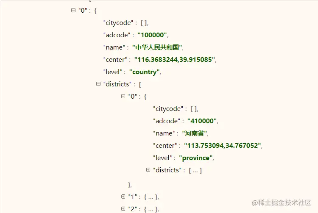Click the collapsed [ ... ] districts placeholder
The height and width of the screenshot is (213, 318).
(x=195, y=170)
